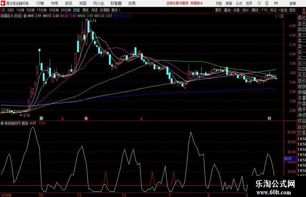Switch to 60分钟 period tab
Image resolution: width=306 pixels, height=197 pixels.
[x=66, y=10]
